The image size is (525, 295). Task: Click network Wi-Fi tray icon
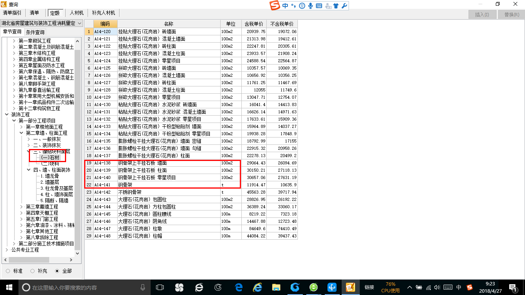coord(429,287)
